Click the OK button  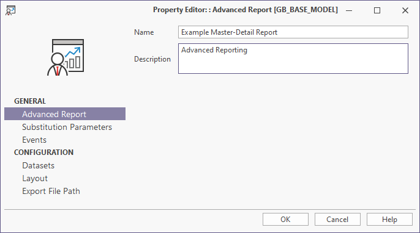(285, 220)
